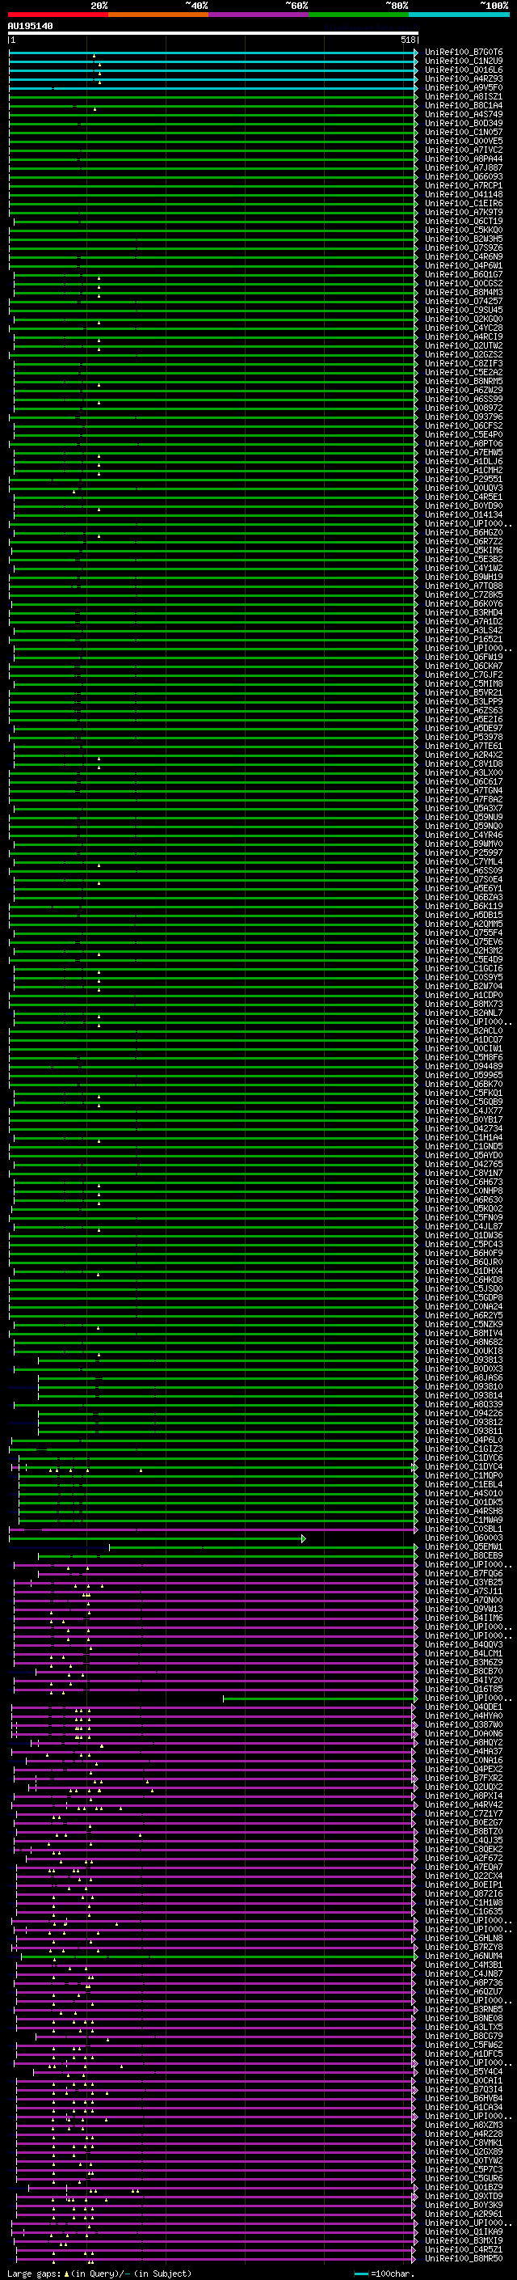Click hit label UniRef100_A8ISZ1

(x=464, y=96)
